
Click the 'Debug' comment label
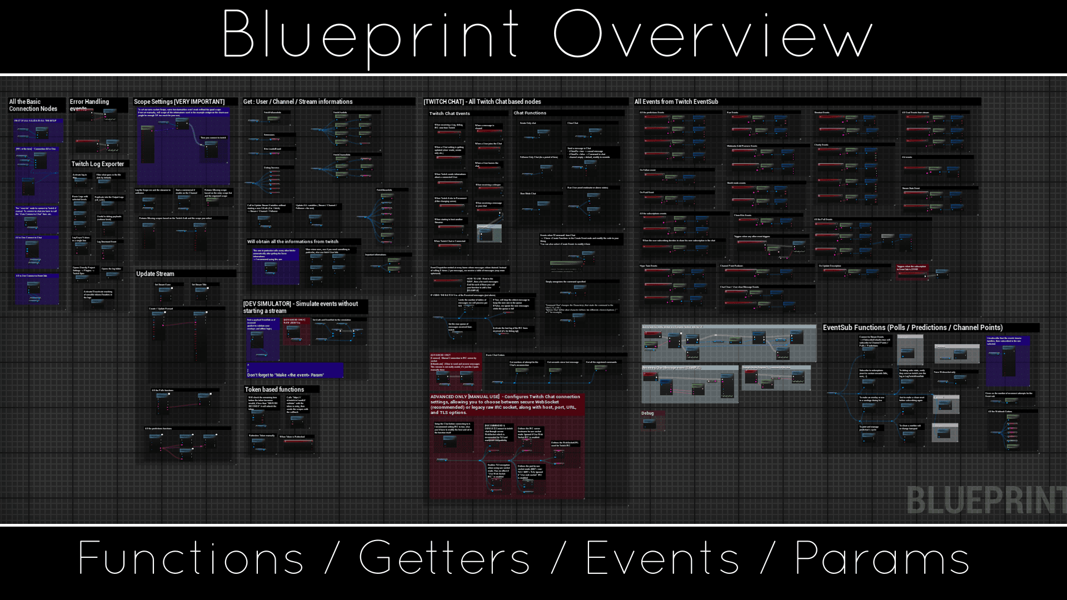[647, 413]
